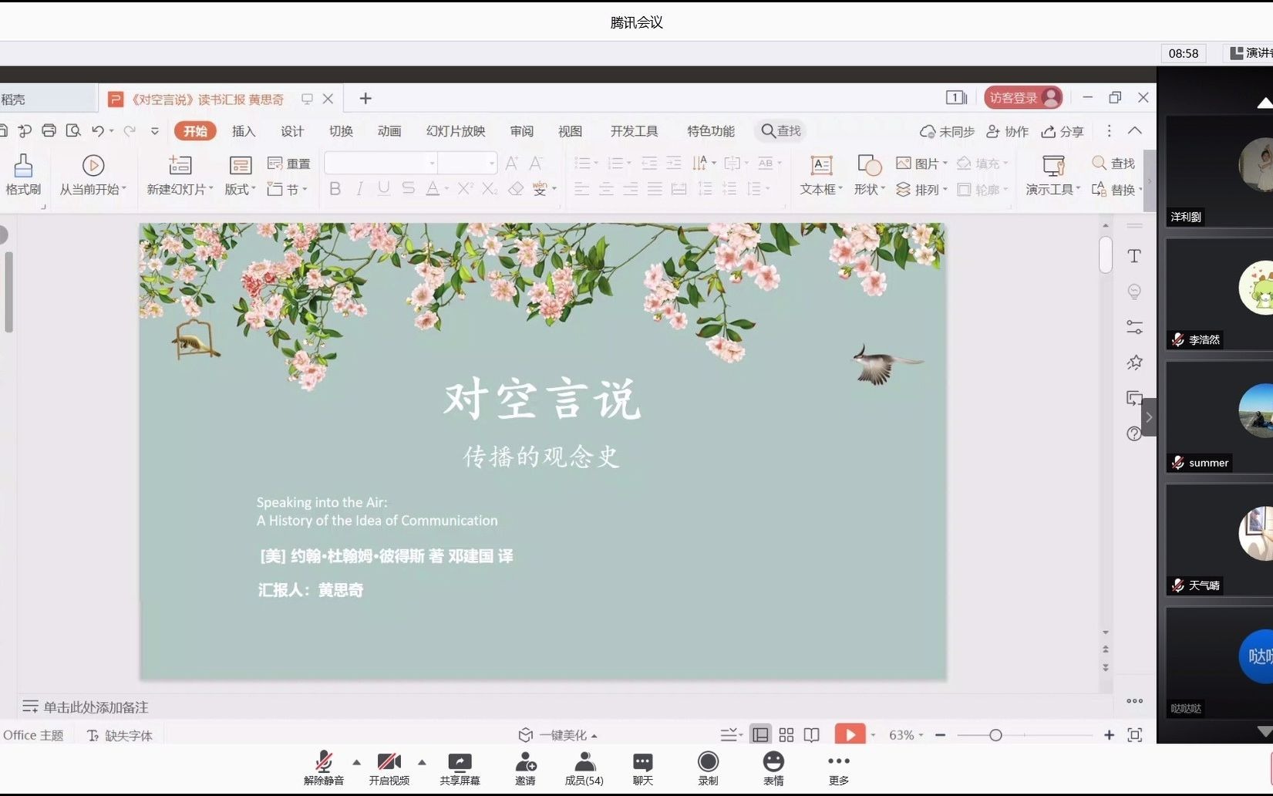Toggle normal view icon in status bar
Image resolution: width=1273 pixels, height=796 pixels.
(761, 735)
